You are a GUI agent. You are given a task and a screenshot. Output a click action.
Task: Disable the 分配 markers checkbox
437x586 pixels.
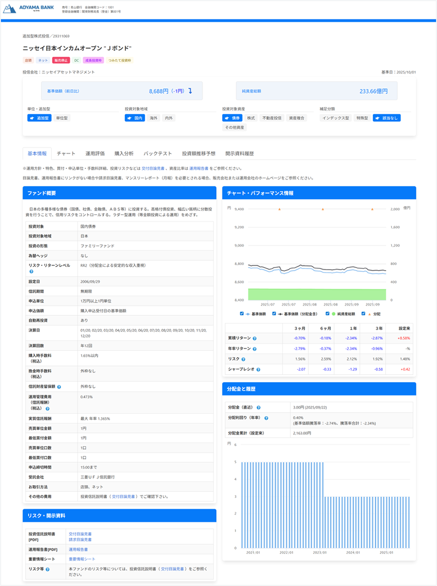[x=363, y=313]
